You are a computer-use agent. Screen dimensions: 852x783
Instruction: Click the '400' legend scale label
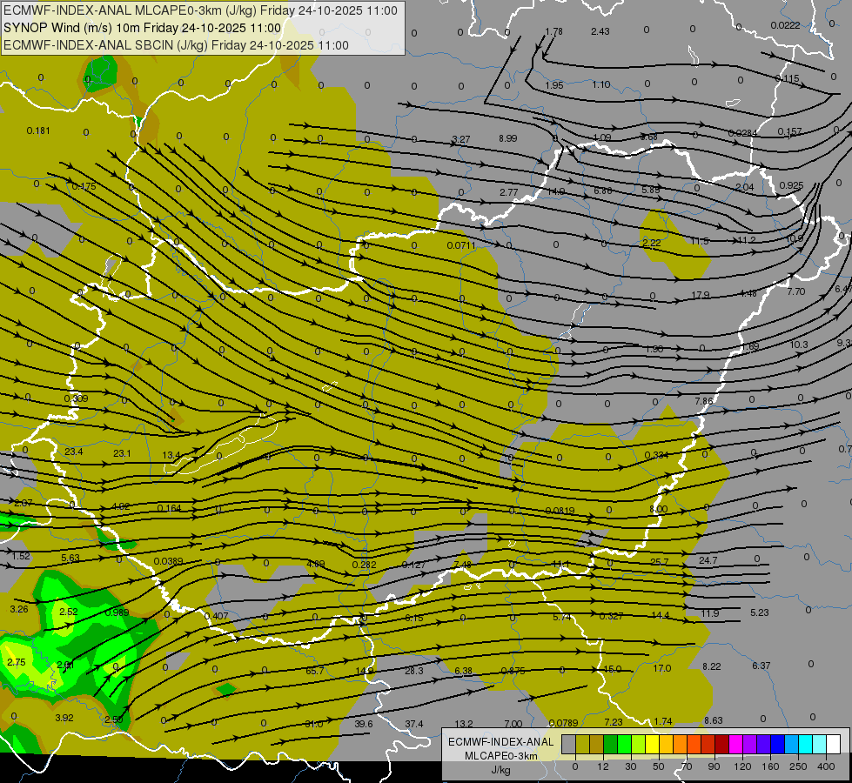click(x=826, y=766)
